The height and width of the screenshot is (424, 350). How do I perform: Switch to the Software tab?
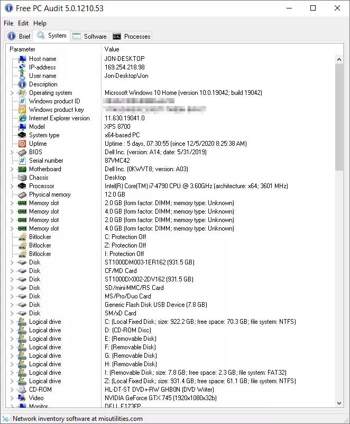90,37
